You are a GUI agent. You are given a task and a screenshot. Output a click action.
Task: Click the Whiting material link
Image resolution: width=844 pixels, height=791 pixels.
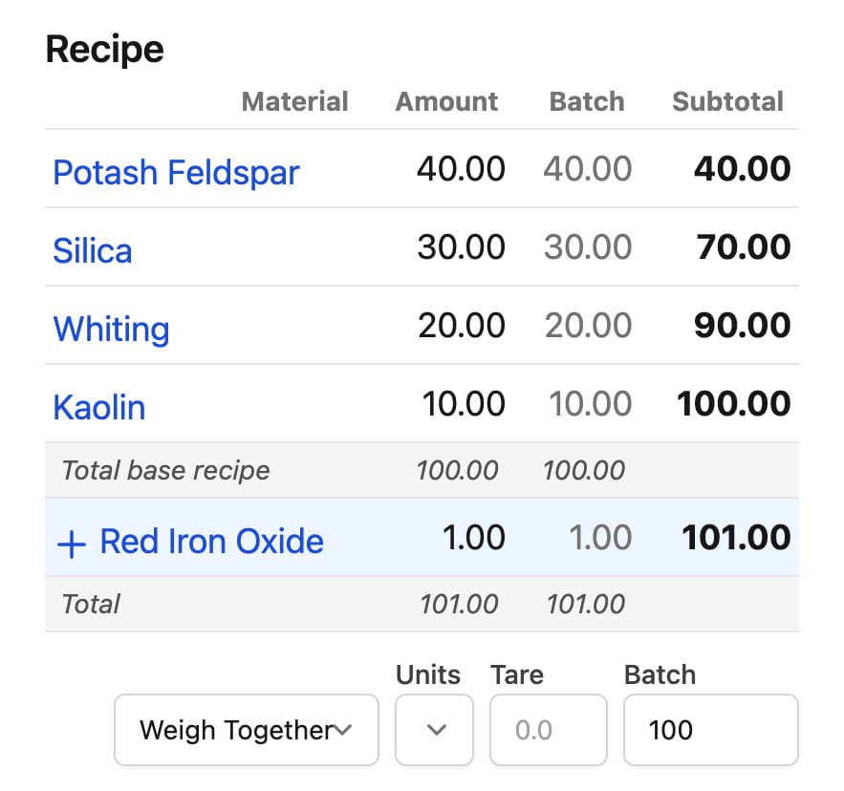coord(111,330)
